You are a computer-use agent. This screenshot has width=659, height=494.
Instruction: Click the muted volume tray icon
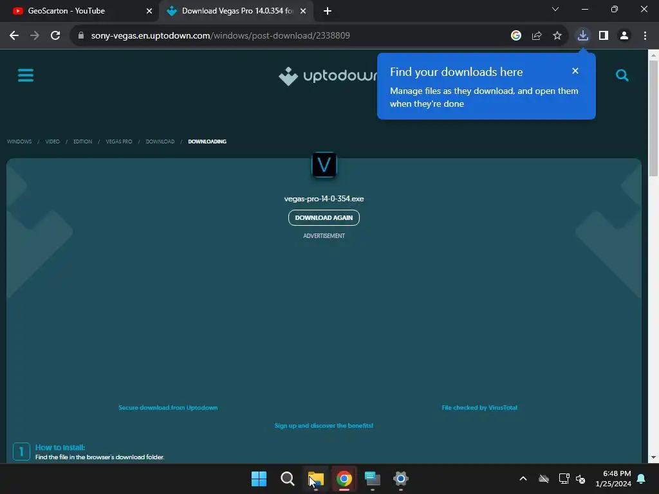pyautogui.click(x=580, y=479)
